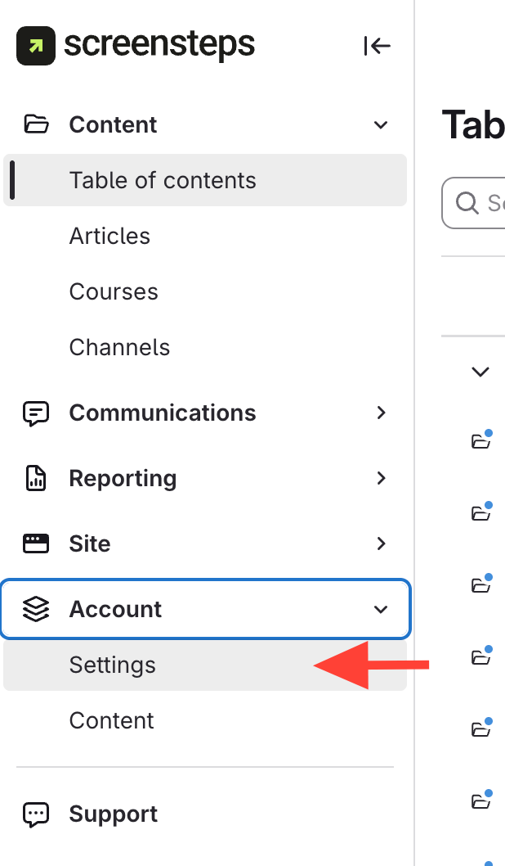Image resolution: width=505 pixels, height=866 pixels.
Task: Go to Articles in the sidebar
Action: tap(110, 237)
